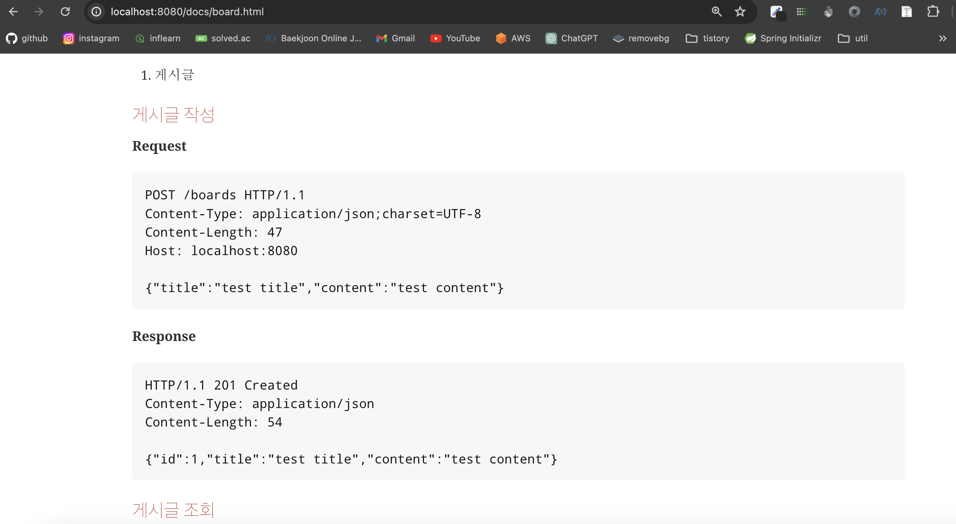The width and height of the screenshot is (956, 524).
Task: Click the response 'Content-Type: application/json' line
Action: (x=259, y=404)
